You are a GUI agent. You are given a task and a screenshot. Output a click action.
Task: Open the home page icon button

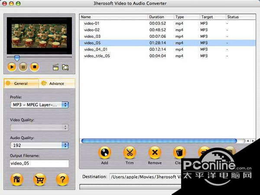click(x=17, y=179)
